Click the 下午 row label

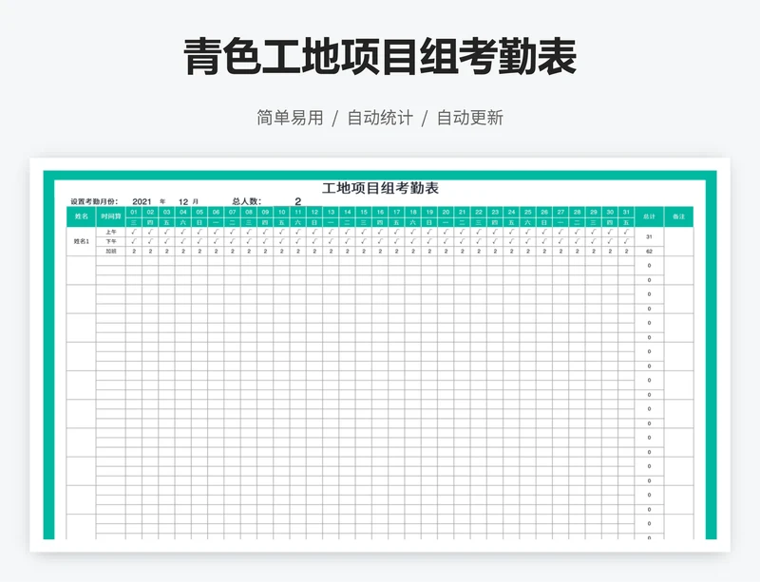[x=111, y=241]
